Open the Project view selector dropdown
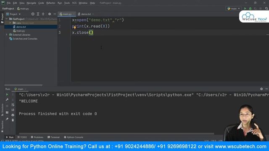This screenshot has width=269, height=151. [13, 14]
